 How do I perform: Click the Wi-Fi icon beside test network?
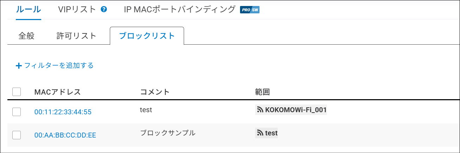(260, 133)
